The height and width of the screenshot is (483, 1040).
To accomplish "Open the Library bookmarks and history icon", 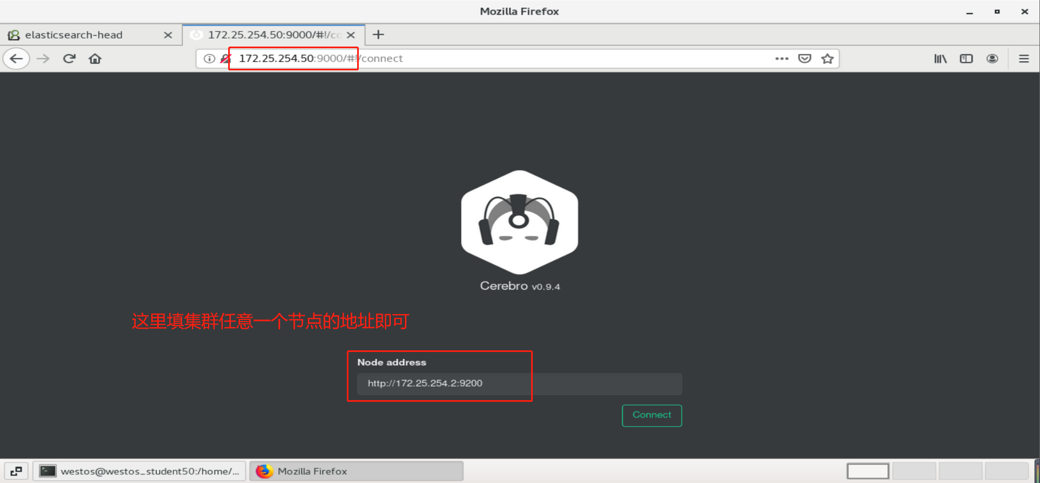I will (940, 58).
